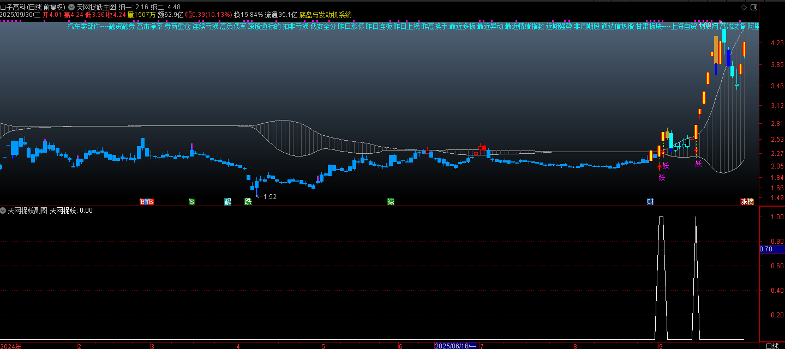Select the 非周期股 tag
The image size is (785, 349).
pyautogui.click(x=586, y=26)
